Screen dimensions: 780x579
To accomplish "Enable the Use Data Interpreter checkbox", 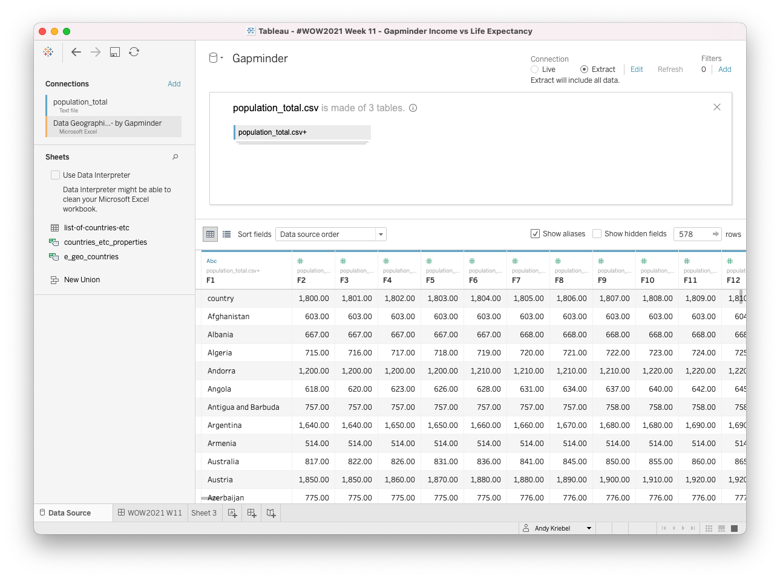I will click(56, 175).
